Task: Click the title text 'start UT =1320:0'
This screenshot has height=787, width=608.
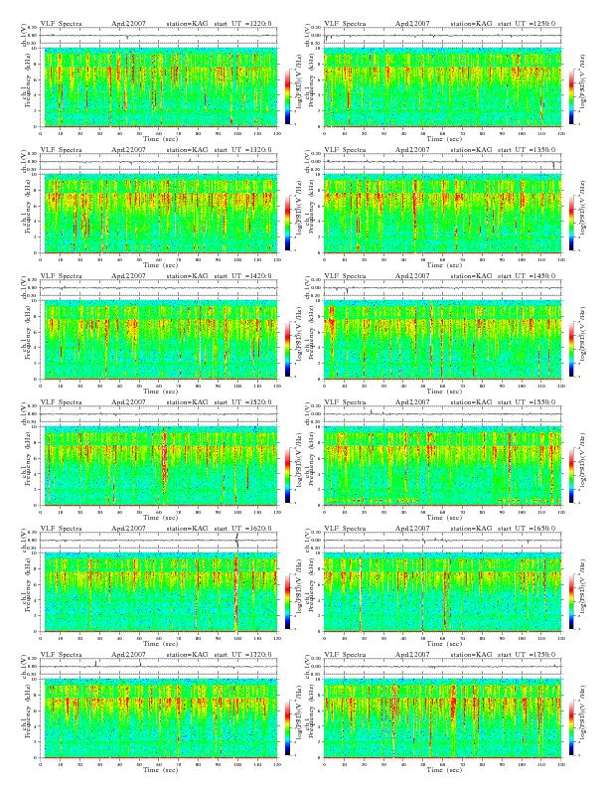Action: (242, 150)
